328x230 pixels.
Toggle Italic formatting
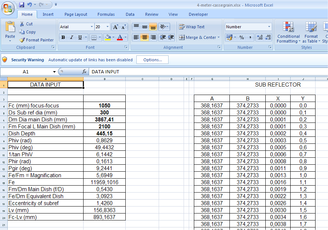pos(71,37)
